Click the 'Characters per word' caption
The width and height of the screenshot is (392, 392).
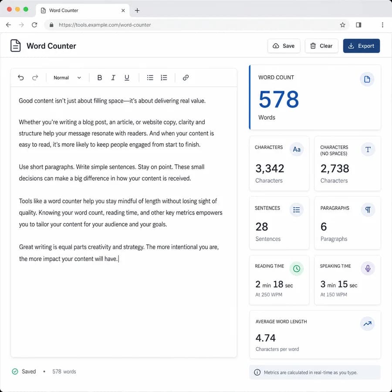click(x=277, y=349)
